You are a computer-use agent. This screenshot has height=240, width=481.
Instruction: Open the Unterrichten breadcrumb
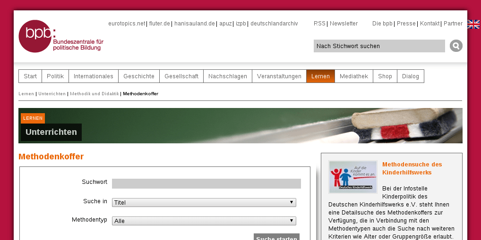pyautogui.click(x=52, y=94)
